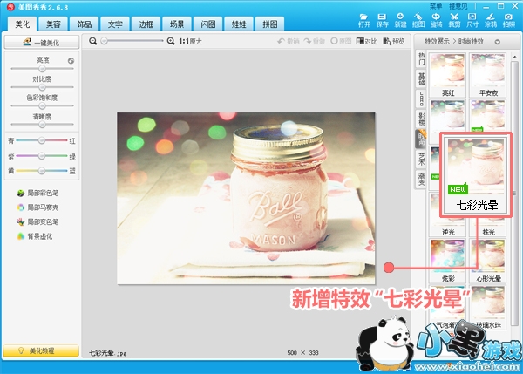Select the 涂鸦 doodle tool
Image resolution: width=523 pixels, height=374 pixels.
(x=490, y=20)
